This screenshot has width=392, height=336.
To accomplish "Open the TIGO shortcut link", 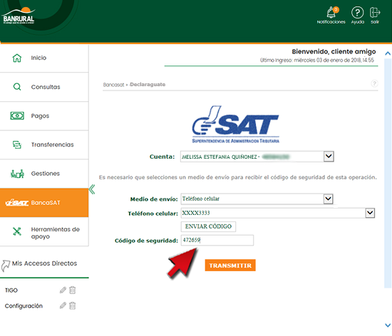I will pos(11,290).
